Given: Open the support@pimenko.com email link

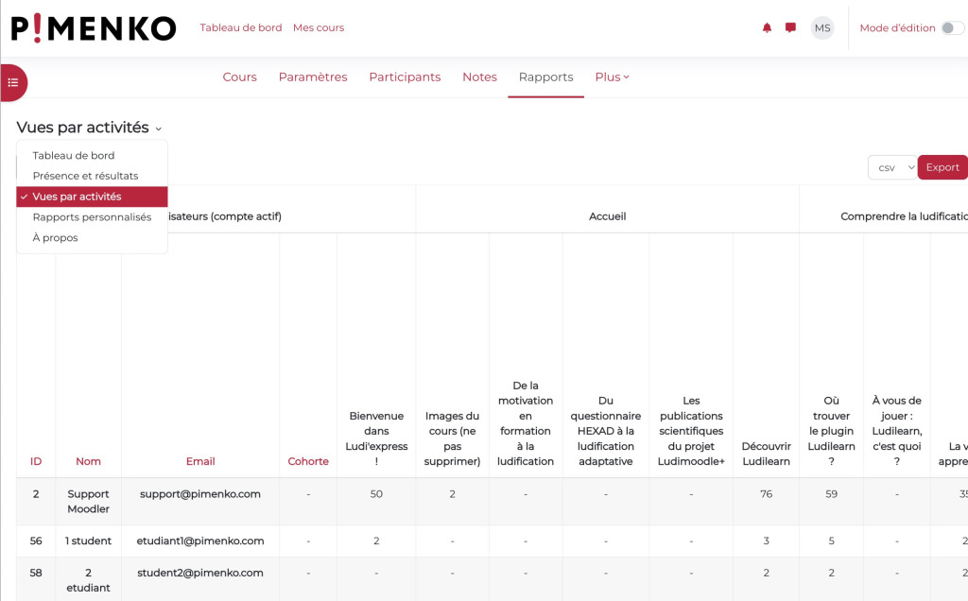Looking at the screenshot, I should click(x=200, y=493).
